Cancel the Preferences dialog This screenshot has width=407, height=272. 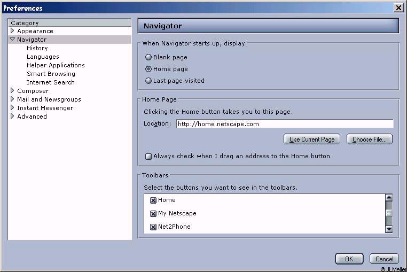pos(384,259)
